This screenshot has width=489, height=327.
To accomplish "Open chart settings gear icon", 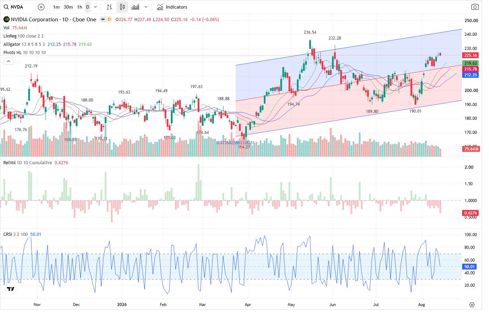I will [x=472, y=305].
